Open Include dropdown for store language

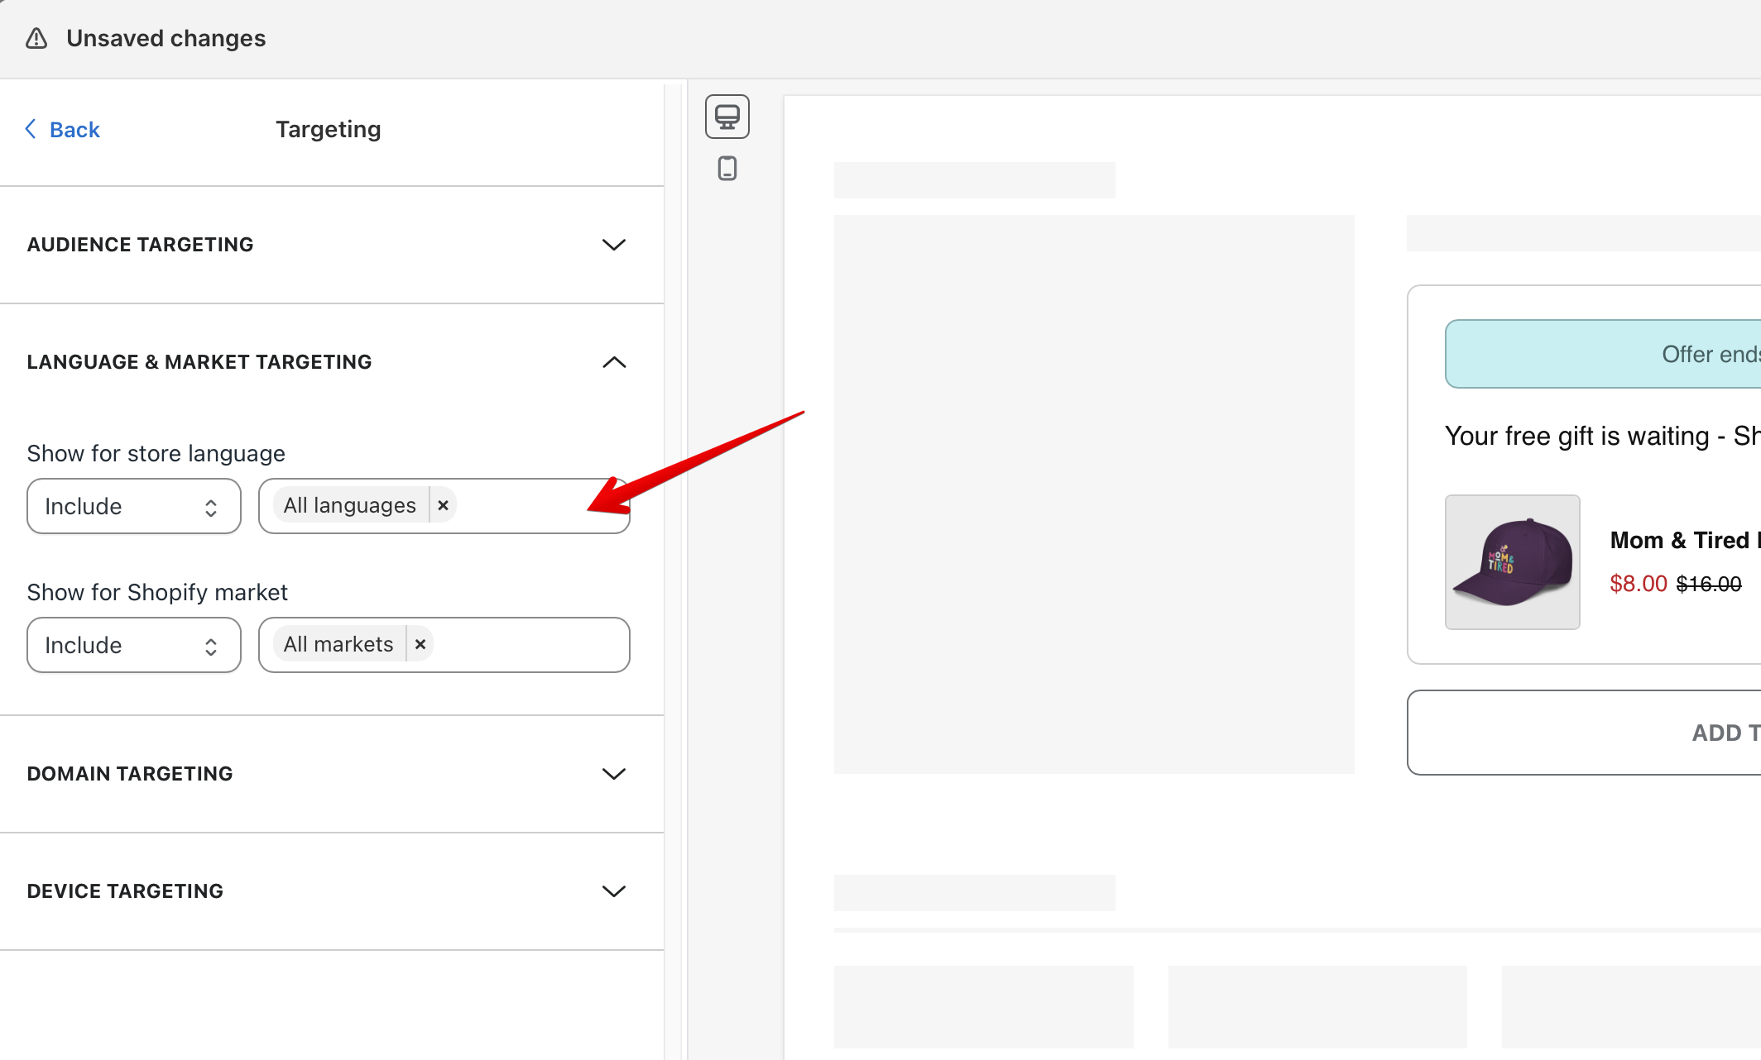[x=133, y=506]
